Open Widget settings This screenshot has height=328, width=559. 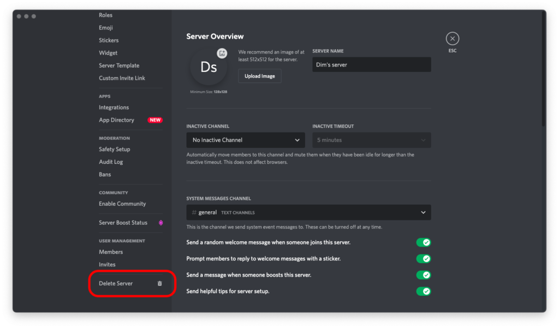pyautogui.click(x=108, y=53)
